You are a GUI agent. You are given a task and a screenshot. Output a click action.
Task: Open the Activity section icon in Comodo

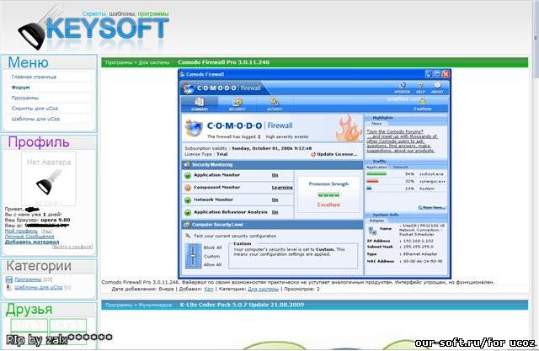[x=275, y=102]
